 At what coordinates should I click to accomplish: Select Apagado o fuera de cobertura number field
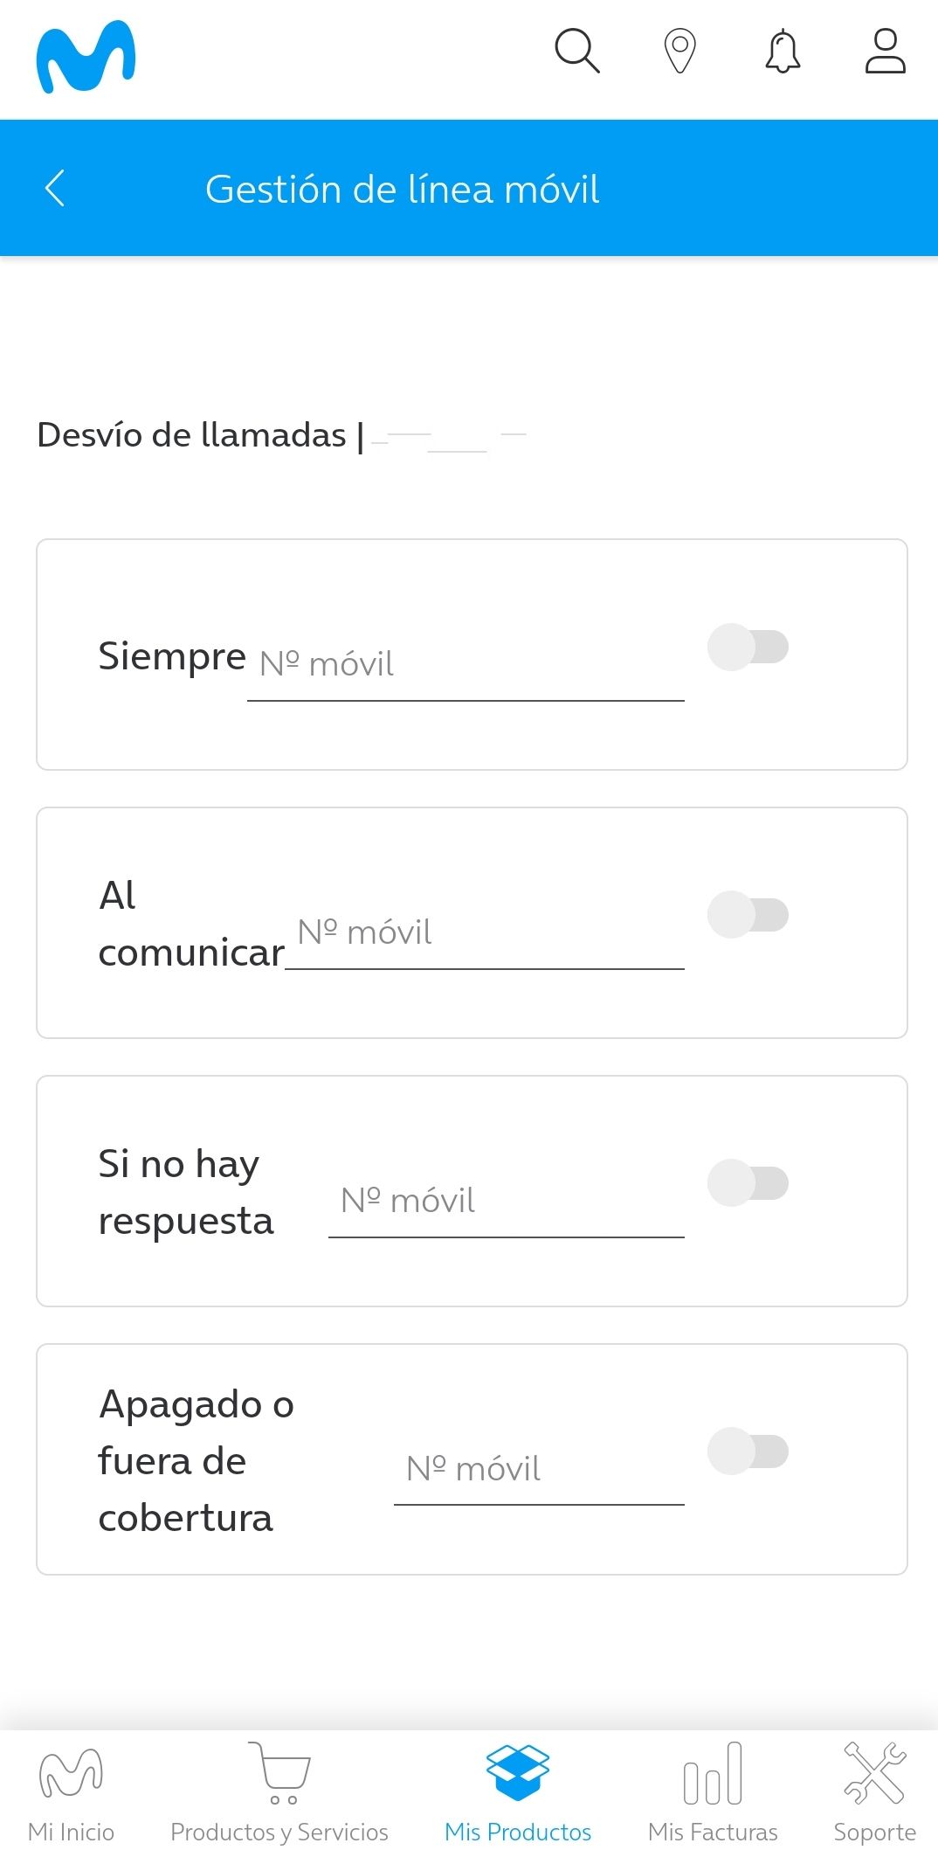539,1471
